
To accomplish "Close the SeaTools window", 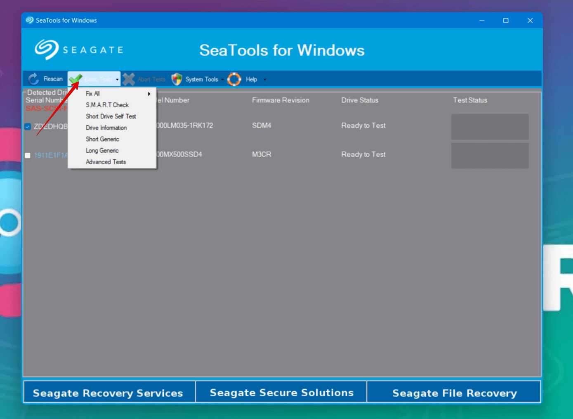I will pos(530,20).
